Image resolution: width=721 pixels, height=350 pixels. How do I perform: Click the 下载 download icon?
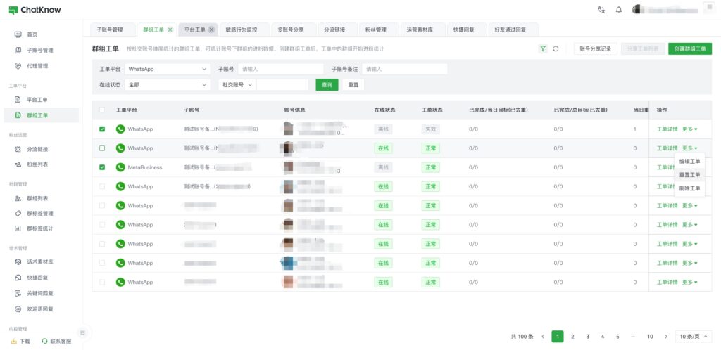point(14,342)
